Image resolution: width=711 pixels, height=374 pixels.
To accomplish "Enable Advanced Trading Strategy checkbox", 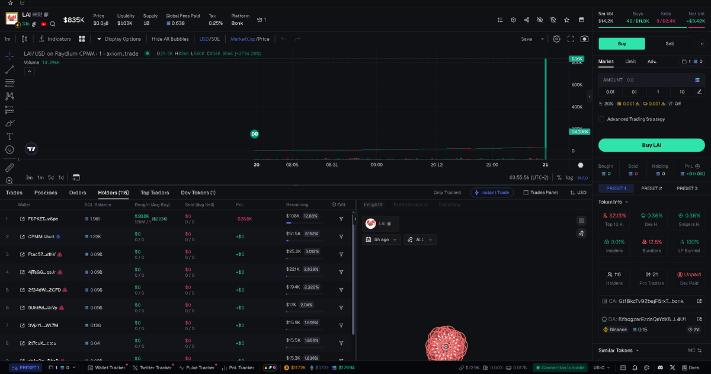I will coord(601,119).
